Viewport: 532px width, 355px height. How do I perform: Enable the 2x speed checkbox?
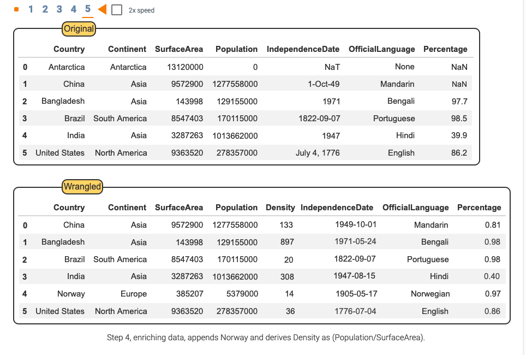tap(116, 10)
